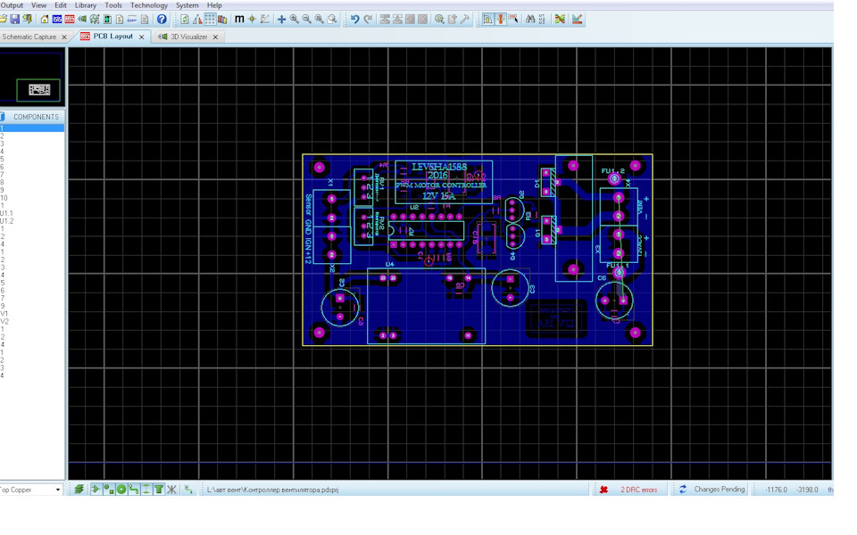This screenshot has height=535, width=857.
Task: Click the pick device from library icon
Action: point(439,19)
